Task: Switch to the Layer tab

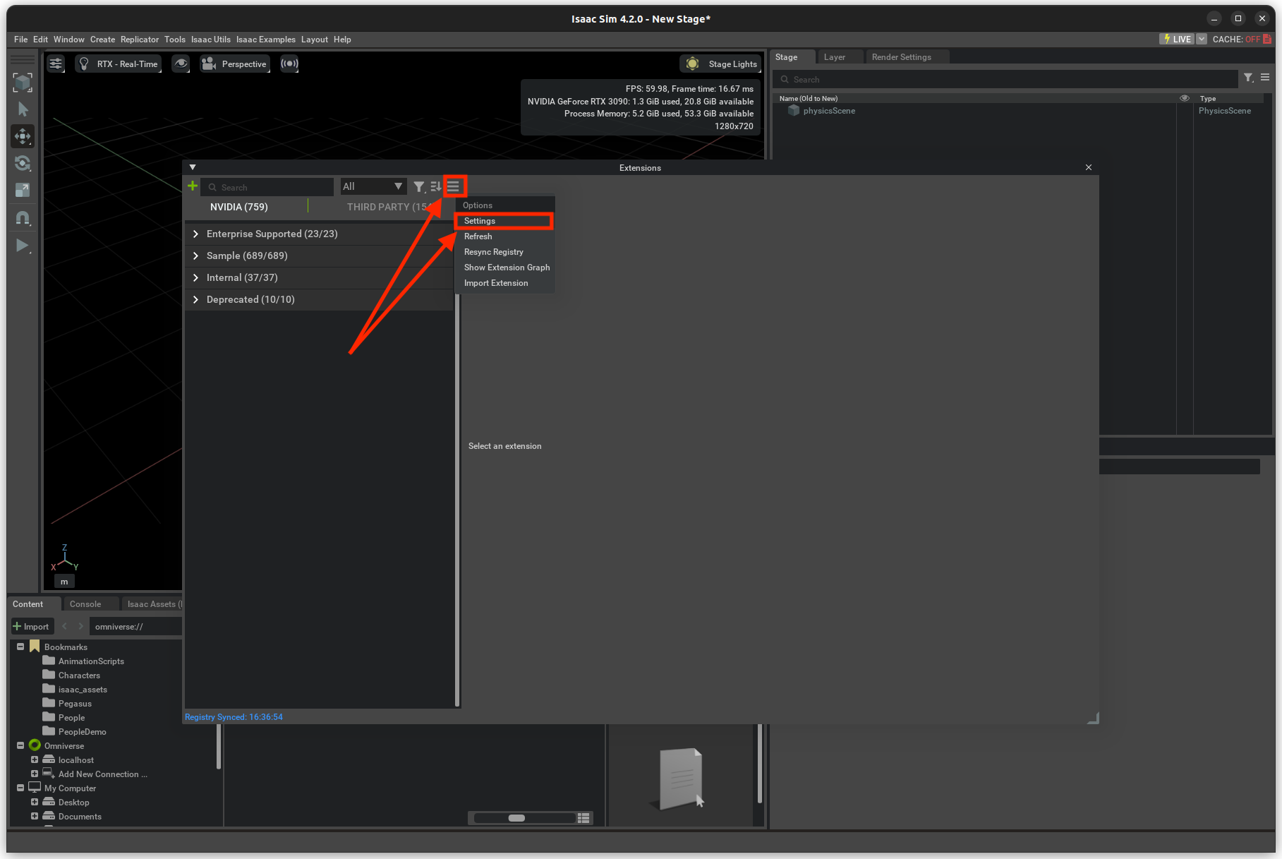Action: click(835, 56)
